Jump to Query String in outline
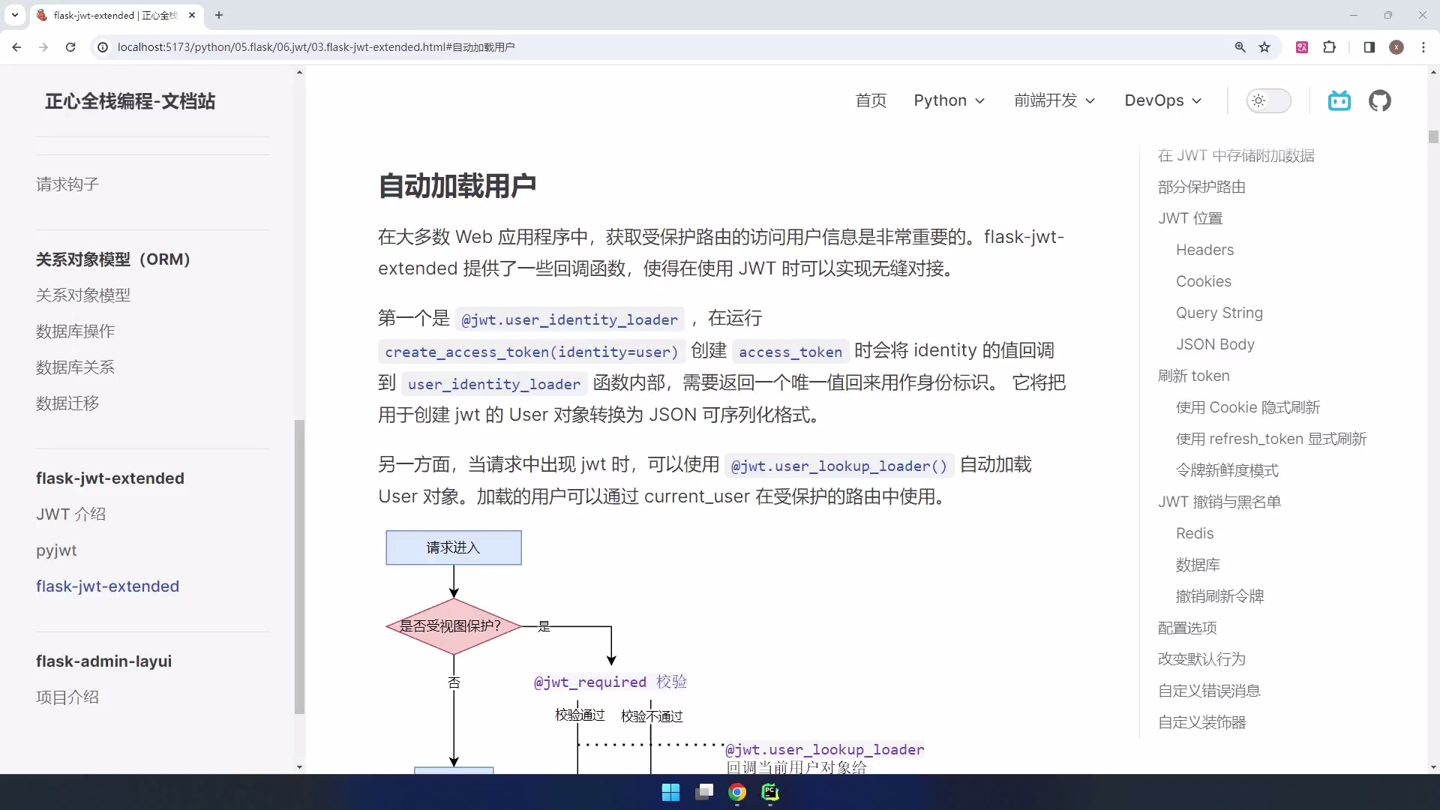The height and width of the screenshot is (810, 1440). (1219, 313)
